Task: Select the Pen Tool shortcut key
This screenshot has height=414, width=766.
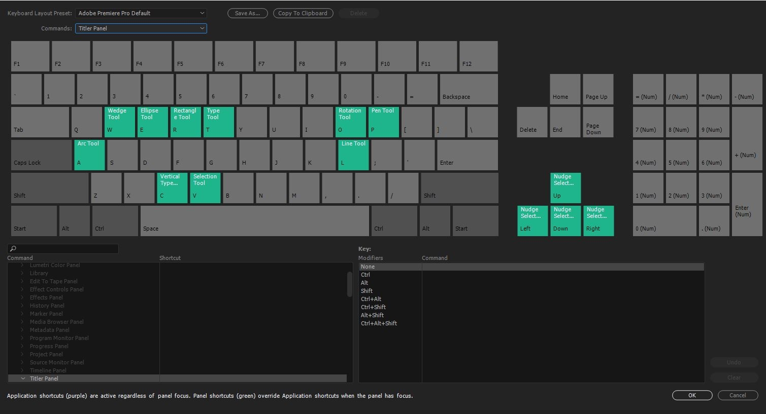Action: 383,122
